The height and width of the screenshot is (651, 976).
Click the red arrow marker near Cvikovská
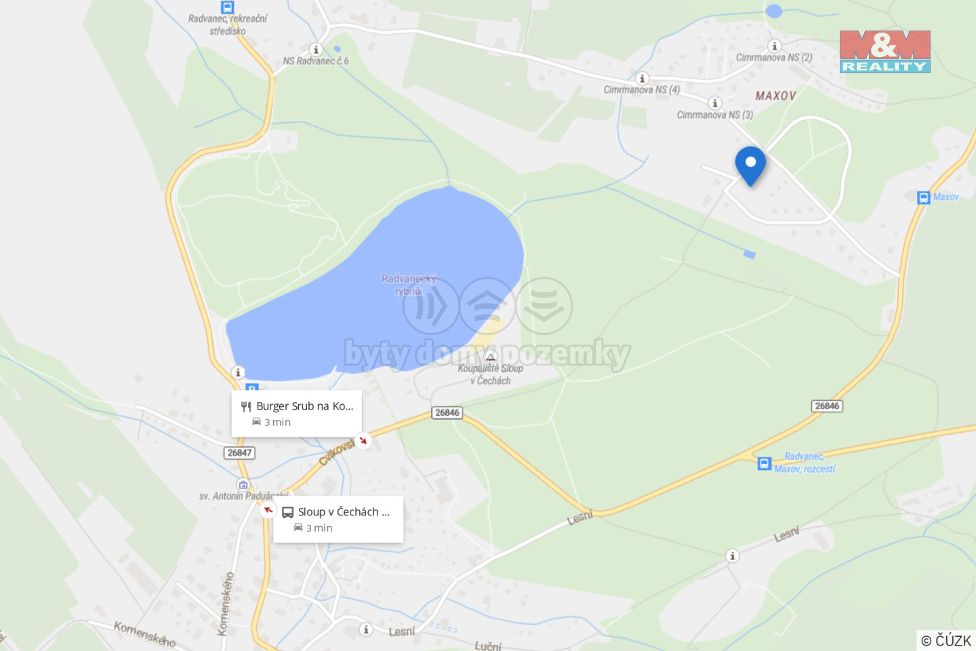363,440
